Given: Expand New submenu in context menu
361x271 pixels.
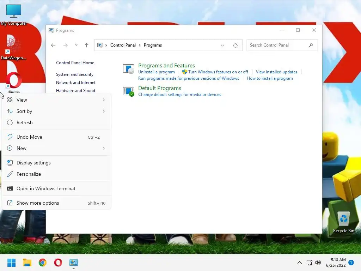Looking at the screenshot, I should [56, 148].
